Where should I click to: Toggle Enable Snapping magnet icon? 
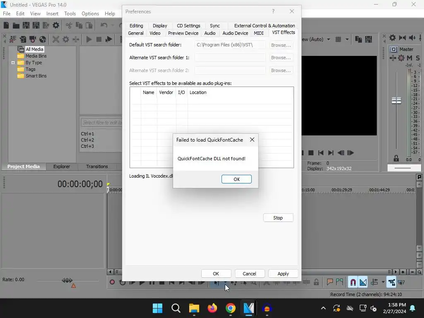[x=353, y=282]
